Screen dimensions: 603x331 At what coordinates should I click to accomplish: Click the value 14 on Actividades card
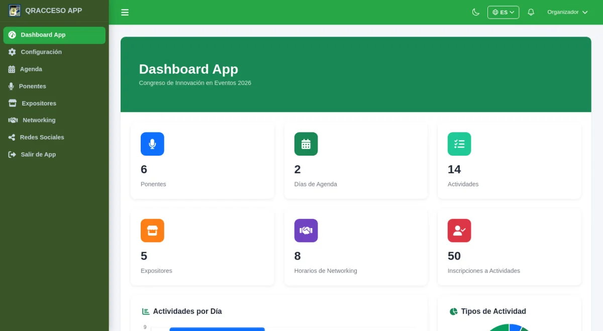[454, 169]
